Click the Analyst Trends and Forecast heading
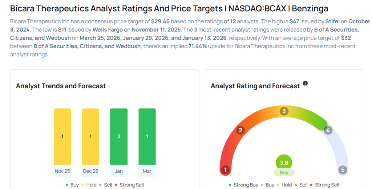The height and width of the screenshot is (189, 372). 61,86
